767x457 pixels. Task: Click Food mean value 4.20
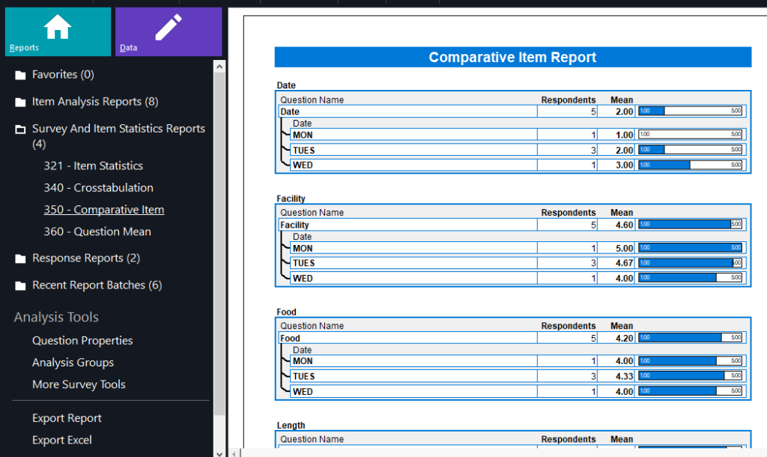(x=624, y=338)
